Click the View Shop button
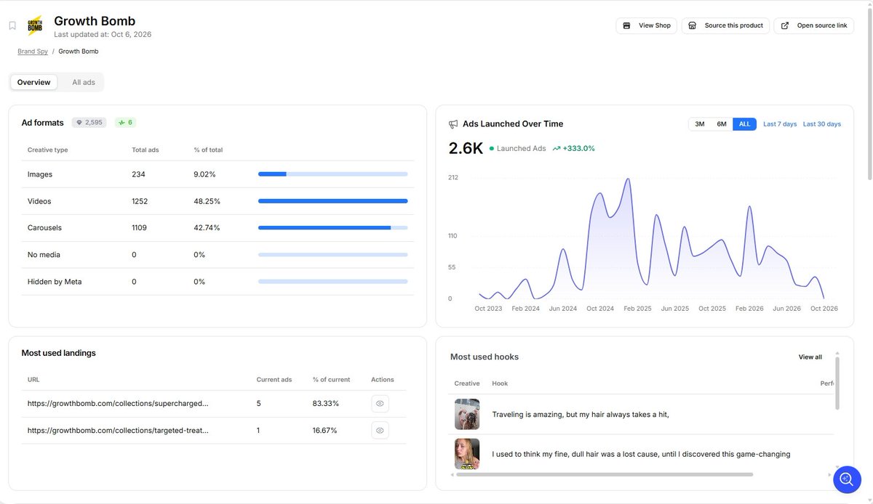 (x=647, y=25)
